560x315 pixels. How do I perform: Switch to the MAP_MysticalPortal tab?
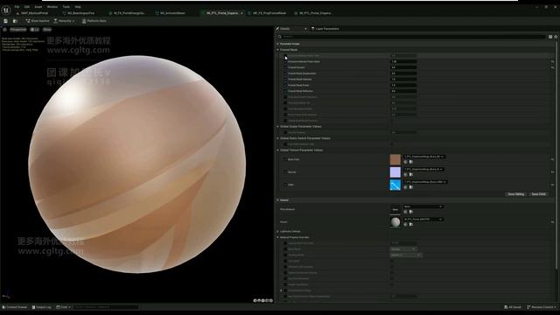pyautogui.click(x=32, y=13)
